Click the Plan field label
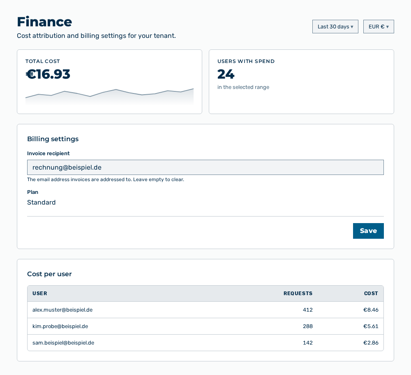The image size is (411, 375). click(x=33, y=192)
